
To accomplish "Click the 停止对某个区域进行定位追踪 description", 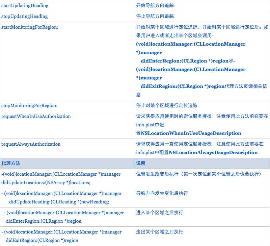I will pyautogui.click(x=167, y=105).
